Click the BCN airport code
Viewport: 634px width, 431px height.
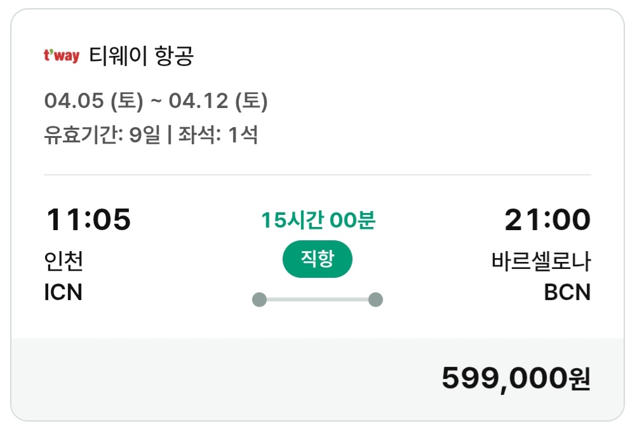coord(567,292)
